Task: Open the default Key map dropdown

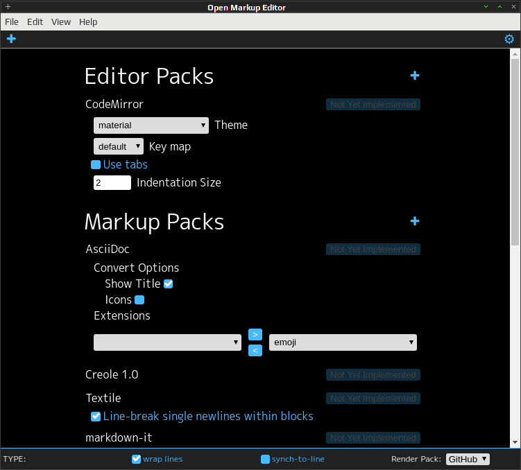Action: 119,146
